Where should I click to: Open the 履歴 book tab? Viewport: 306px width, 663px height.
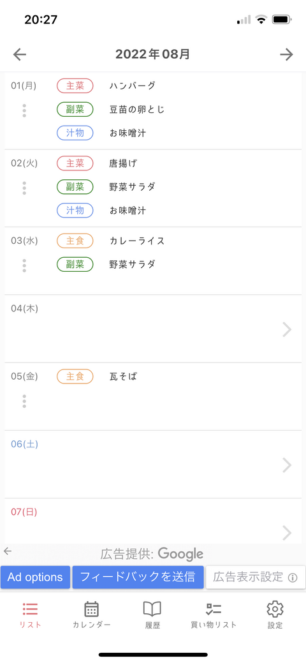[152, 615]
